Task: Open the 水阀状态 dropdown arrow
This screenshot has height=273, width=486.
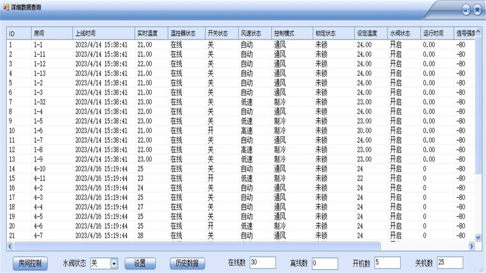Action: (x=114, y=263)
